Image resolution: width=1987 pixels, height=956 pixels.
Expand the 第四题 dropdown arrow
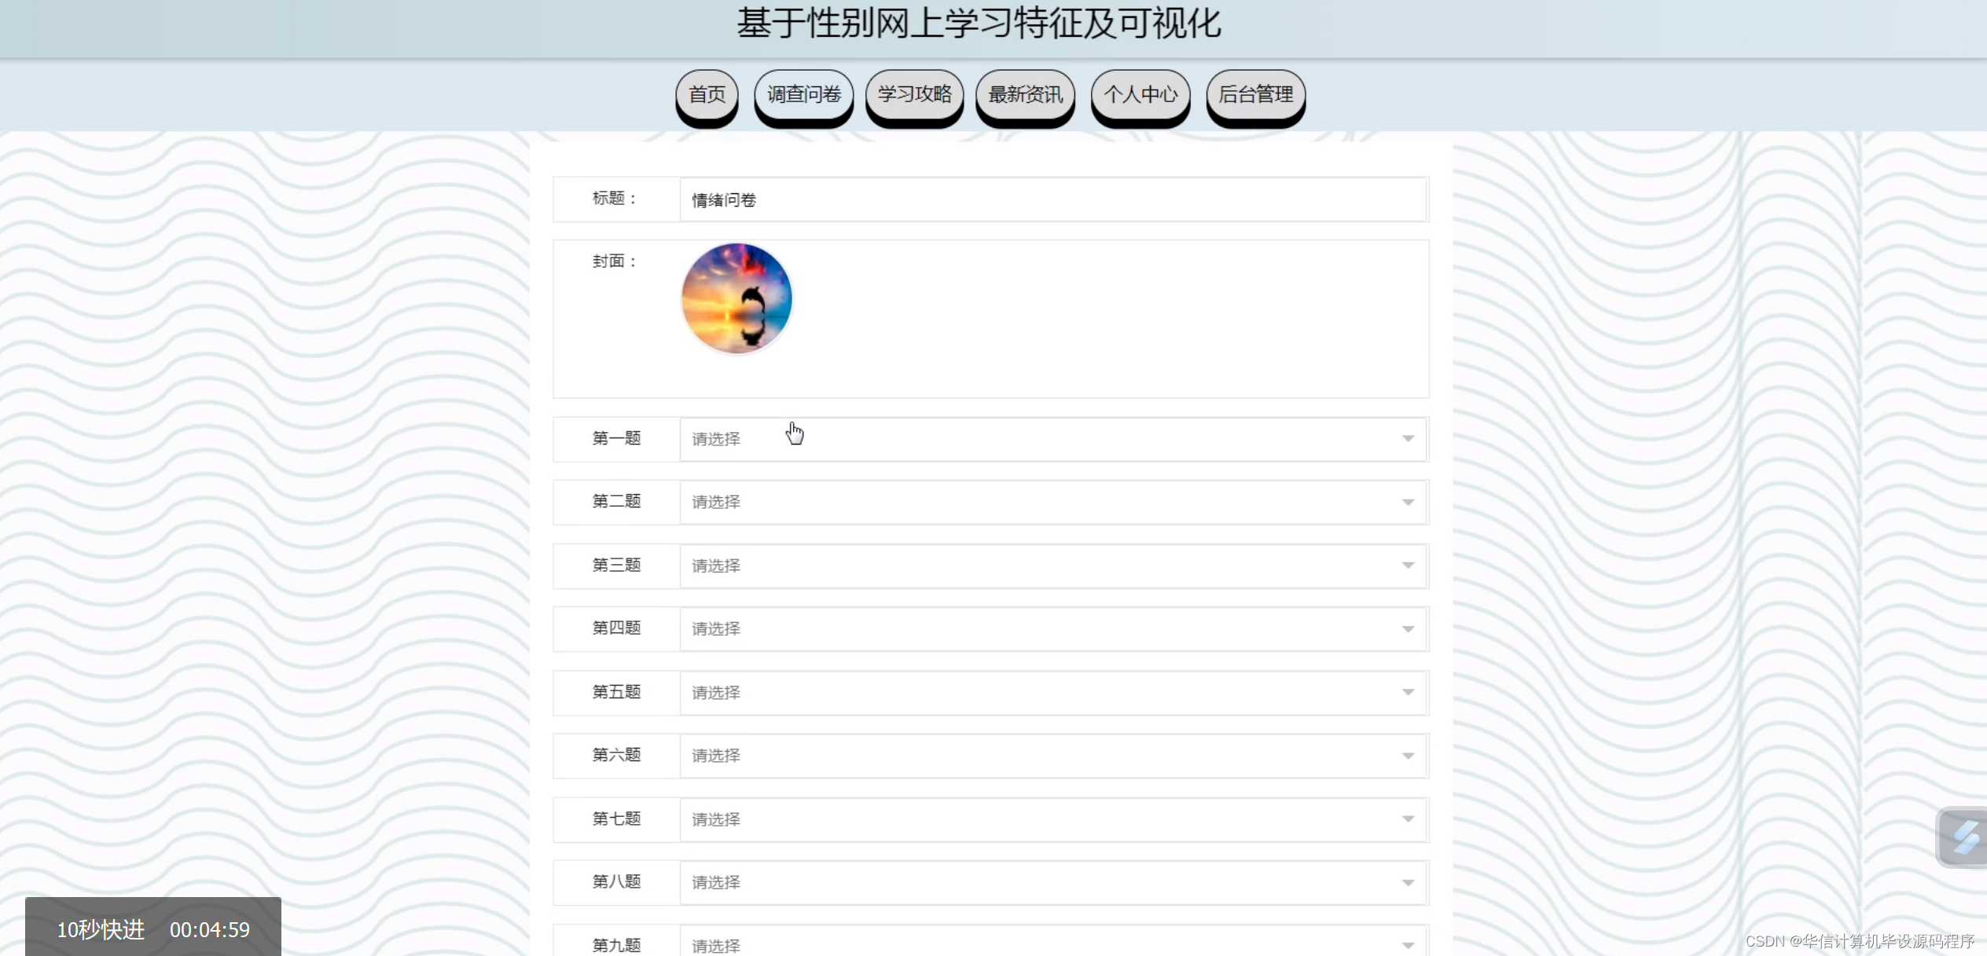[x=1408, y=628]
